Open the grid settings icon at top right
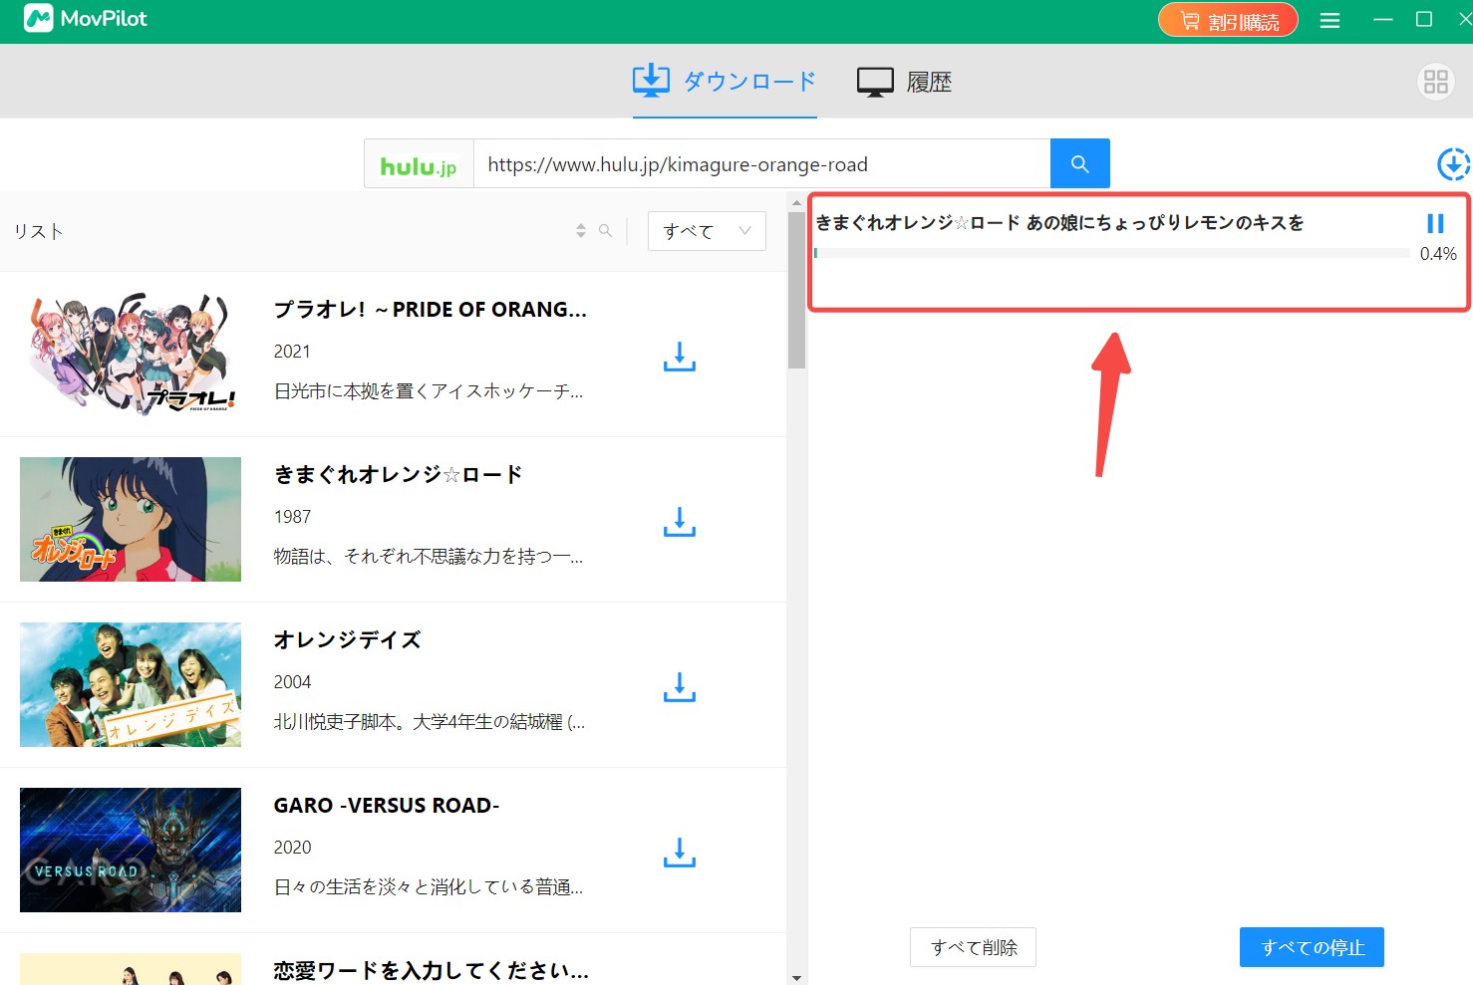This screenshot has width=1473, height=985. [x=1436, y=82]
